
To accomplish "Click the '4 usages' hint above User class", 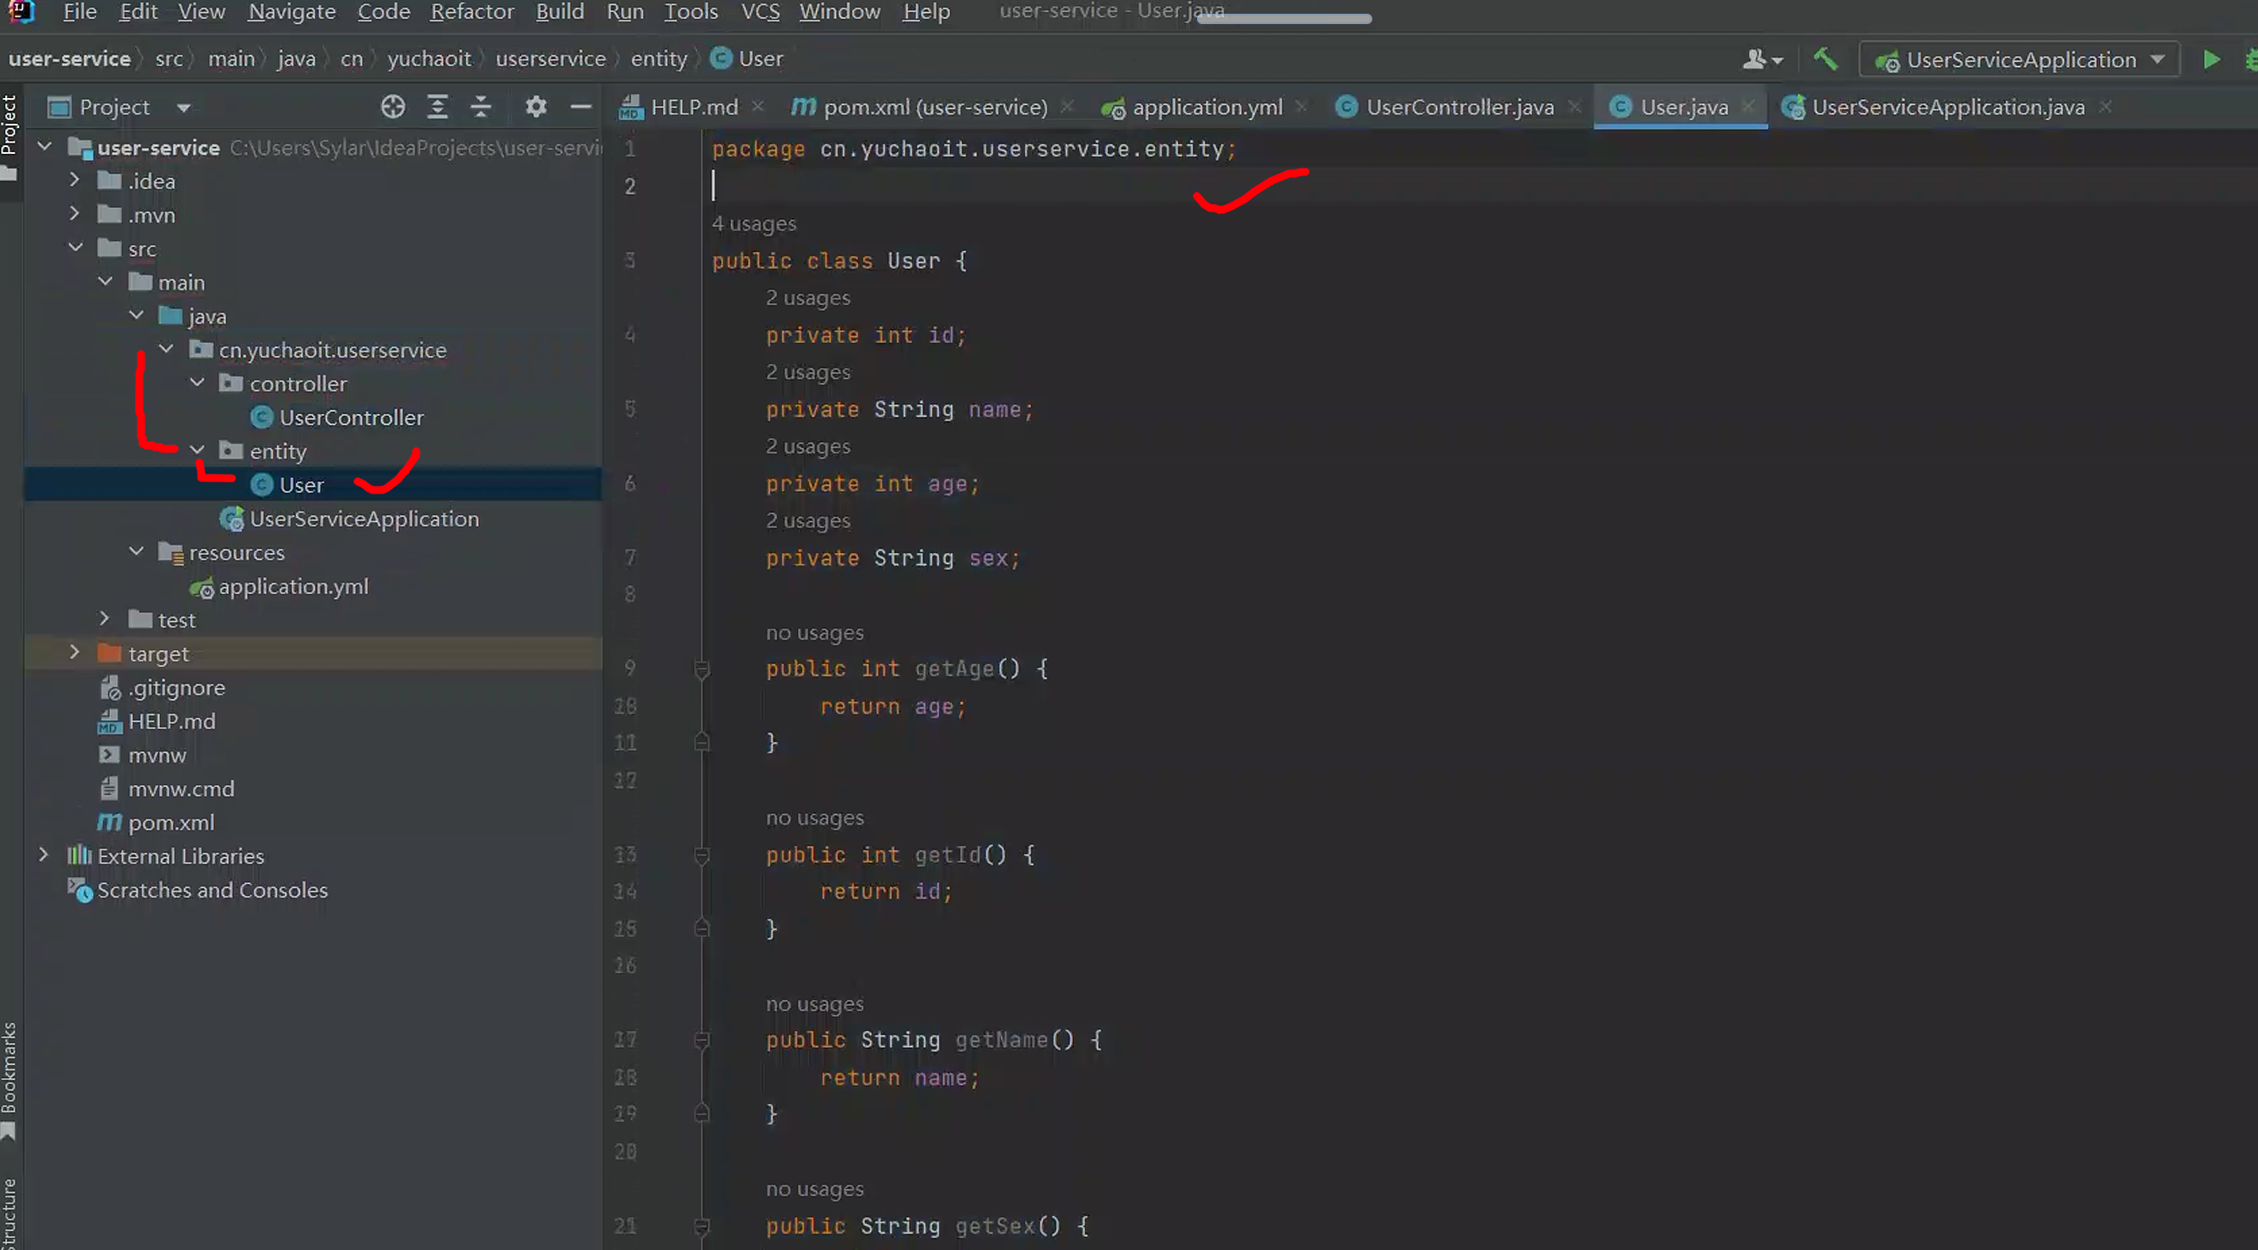I will (x=754, y=224).
